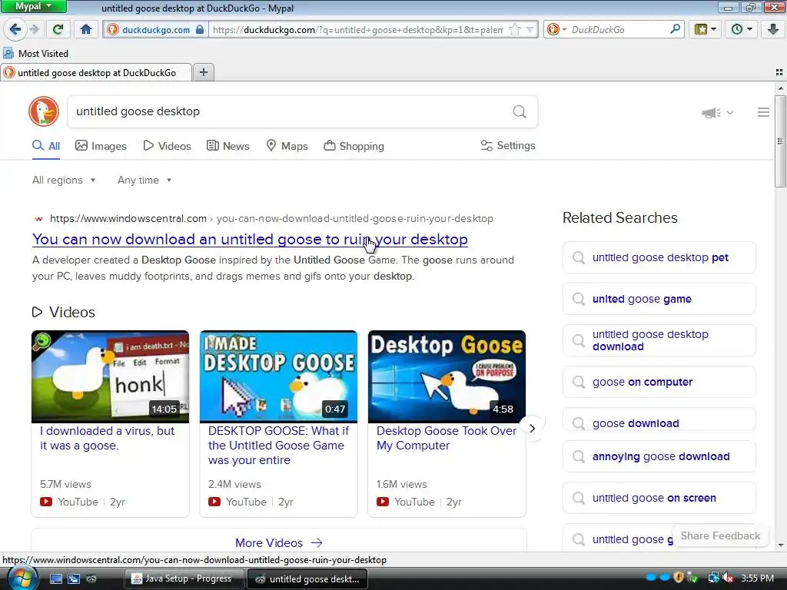Switch to the Images tab
The width and height of the screenshot is (787, 590).
[x=101, y=146]
